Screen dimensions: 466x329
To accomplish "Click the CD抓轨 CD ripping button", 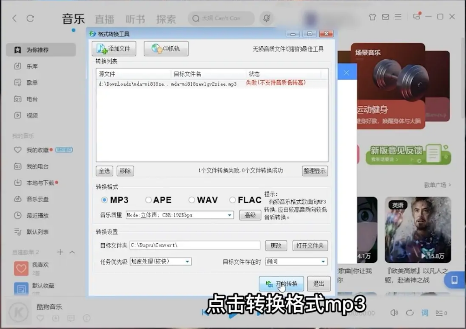I will pos(166,49).
